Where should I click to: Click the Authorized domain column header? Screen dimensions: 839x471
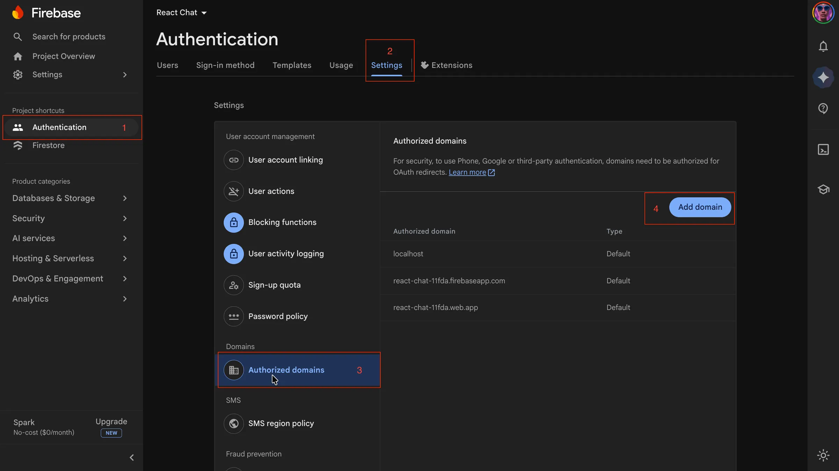click(424, 231)
